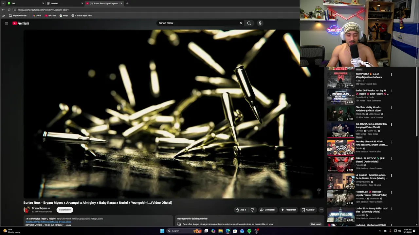Open the Windows Start menu
This screenshot has width=419, height=235.
pyautogui.click(x=162, y=231)
